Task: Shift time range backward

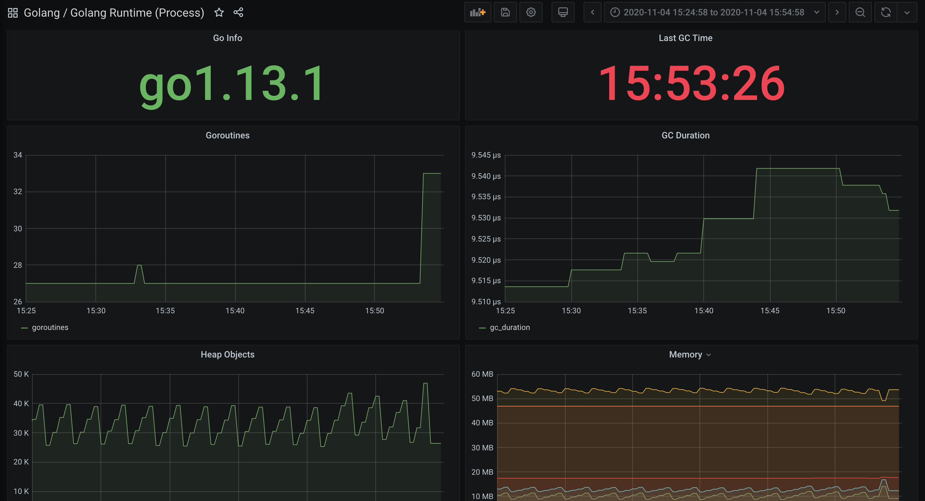Action: pyautogui.click(x=592, y=12)
